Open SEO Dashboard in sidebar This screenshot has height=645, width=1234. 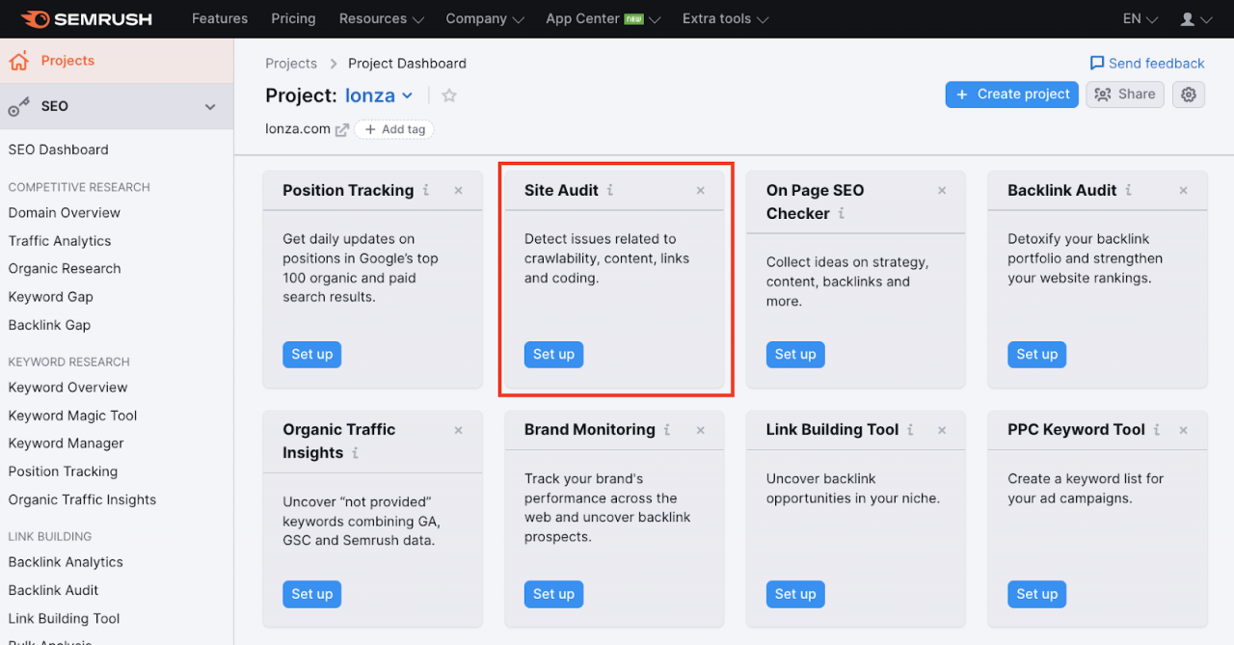[x=59, y=149]
